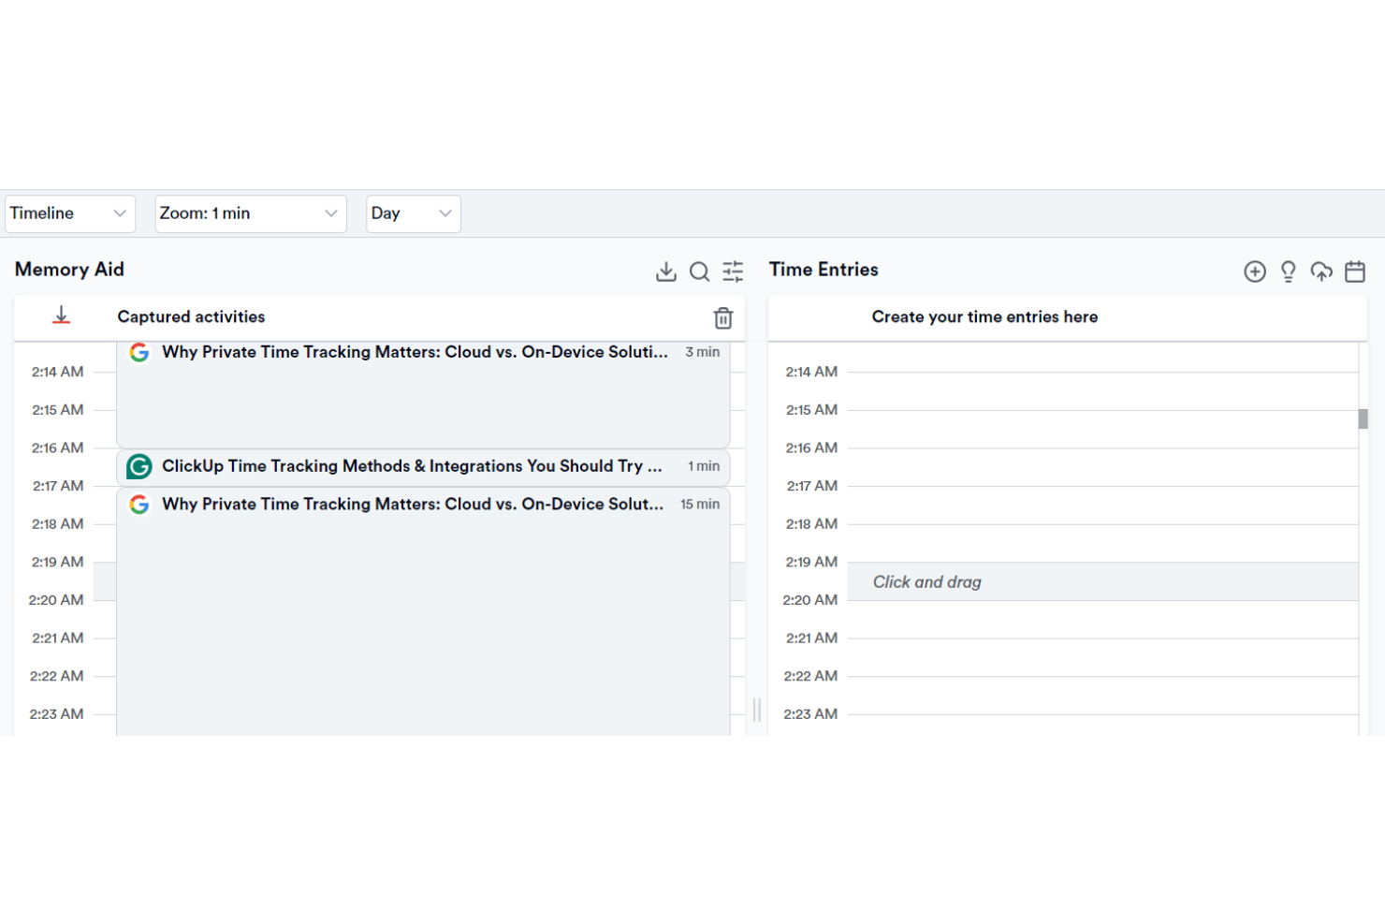Click the panel splitter handle between panes
The height and width of the screenshot is (924, 1385).
[757, 710]
